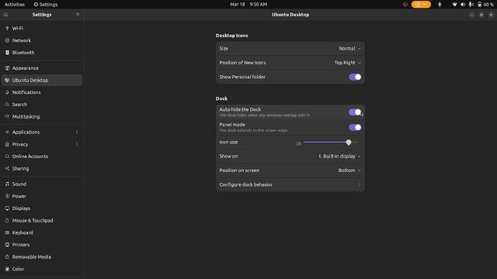Click the Removable Media icon

coord(7,257)
